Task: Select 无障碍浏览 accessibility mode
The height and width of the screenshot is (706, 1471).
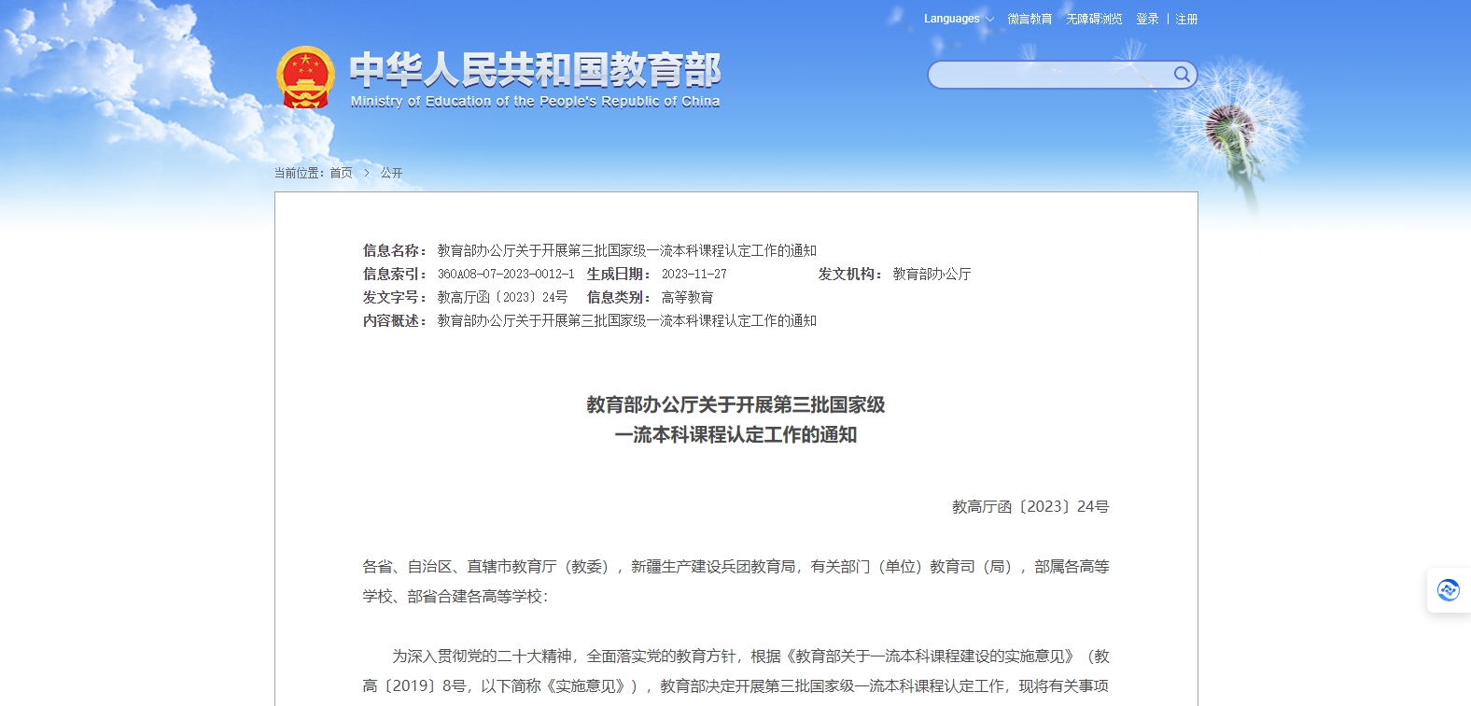Action: click(1094, 19)
